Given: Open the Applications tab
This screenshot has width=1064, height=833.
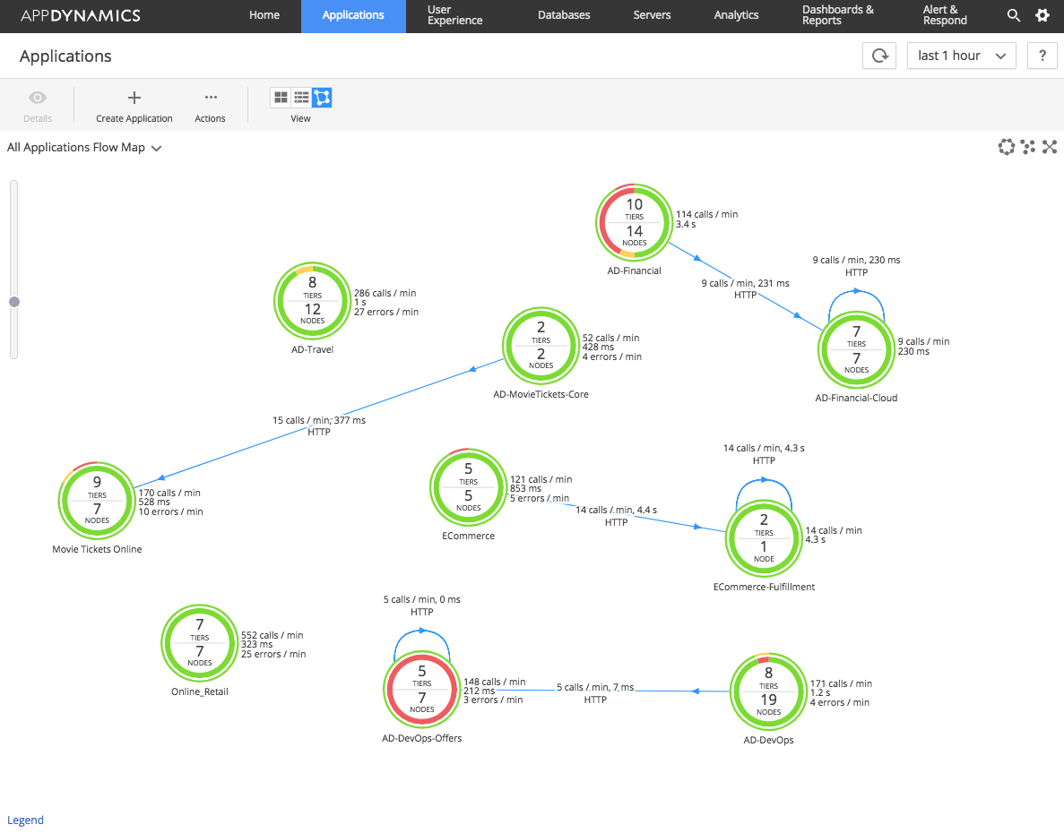Looking at the screenshot, I should tap(353, 15).
